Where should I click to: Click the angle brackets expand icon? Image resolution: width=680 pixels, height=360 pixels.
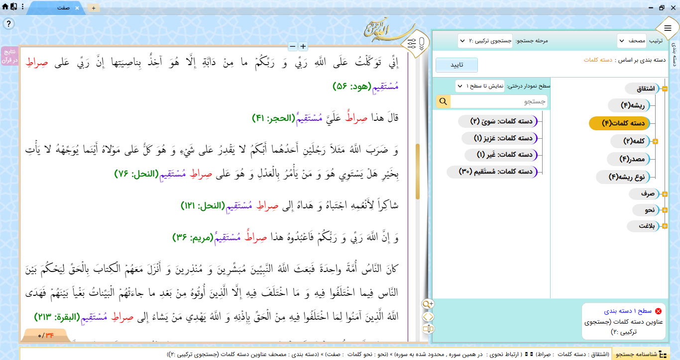(428, 317)
